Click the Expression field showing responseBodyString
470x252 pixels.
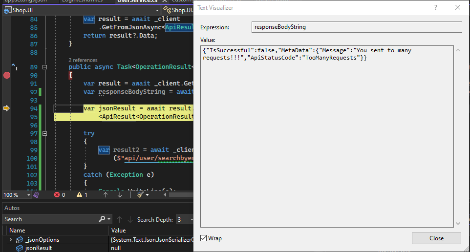pyautogui.click(x=356, y=27)
